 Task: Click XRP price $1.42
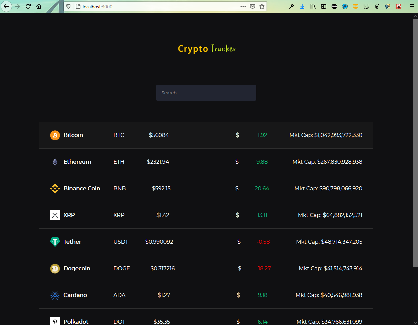tap(163, 215)
